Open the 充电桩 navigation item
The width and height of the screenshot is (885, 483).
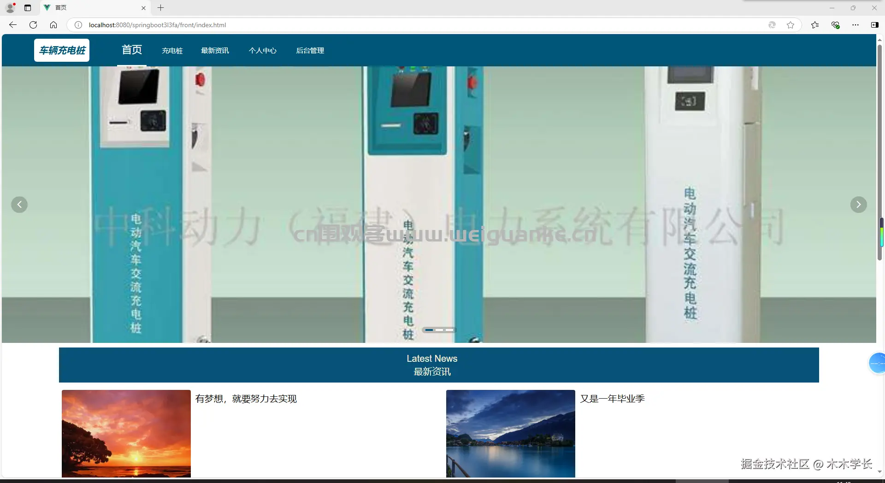pyautogui.click(x=172, y=51)
